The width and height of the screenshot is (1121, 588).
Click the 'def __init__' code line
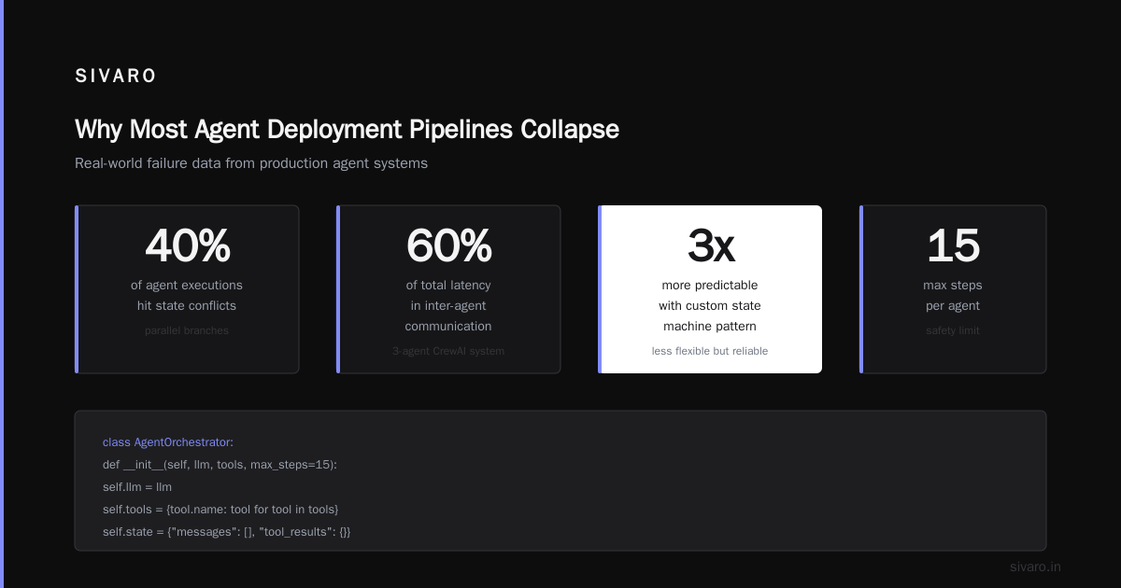click(220, 465)
